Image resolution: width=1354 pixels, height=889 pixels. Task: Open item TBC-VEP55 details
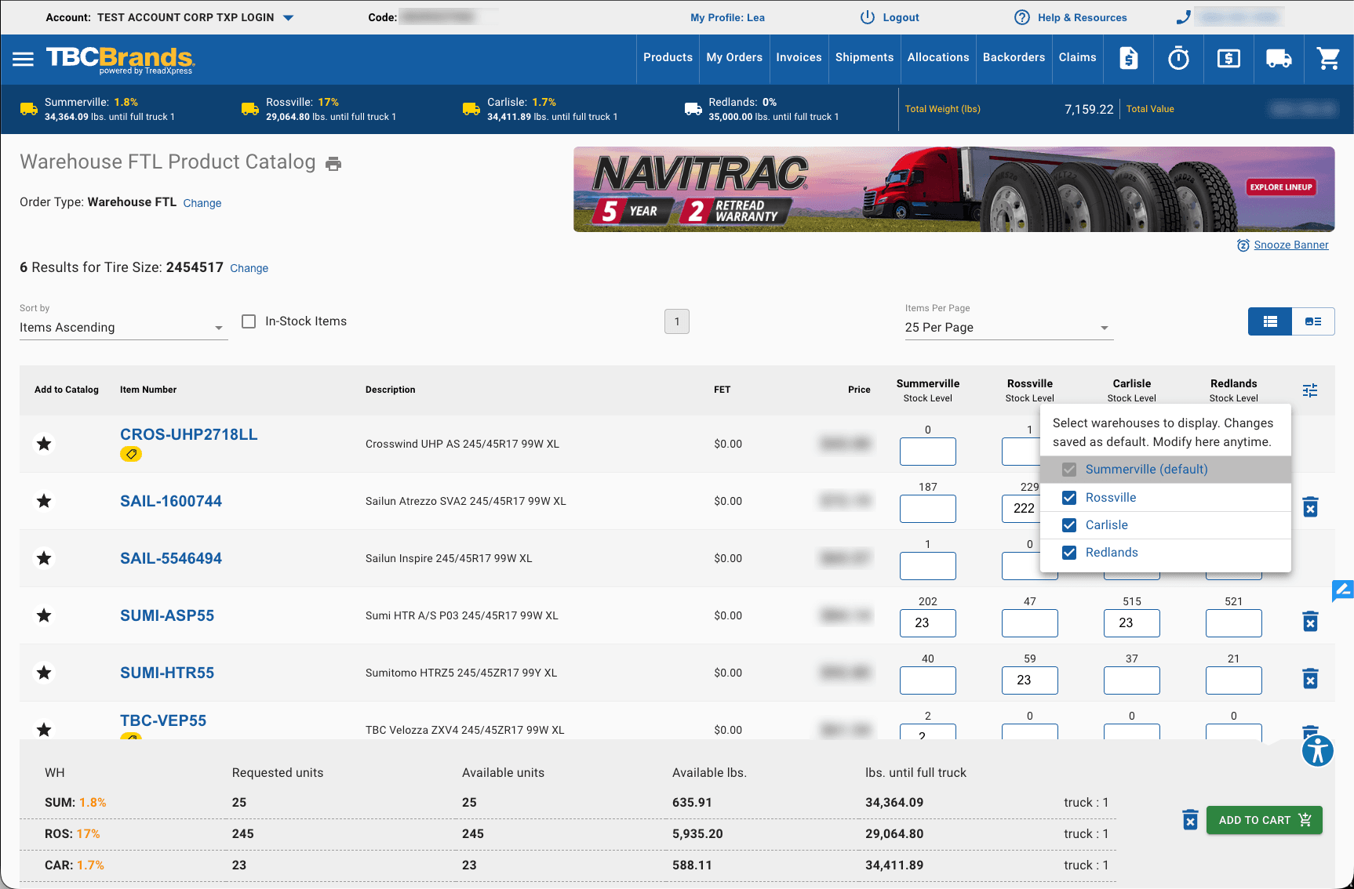pyautogui.click(x=163, y=720)
